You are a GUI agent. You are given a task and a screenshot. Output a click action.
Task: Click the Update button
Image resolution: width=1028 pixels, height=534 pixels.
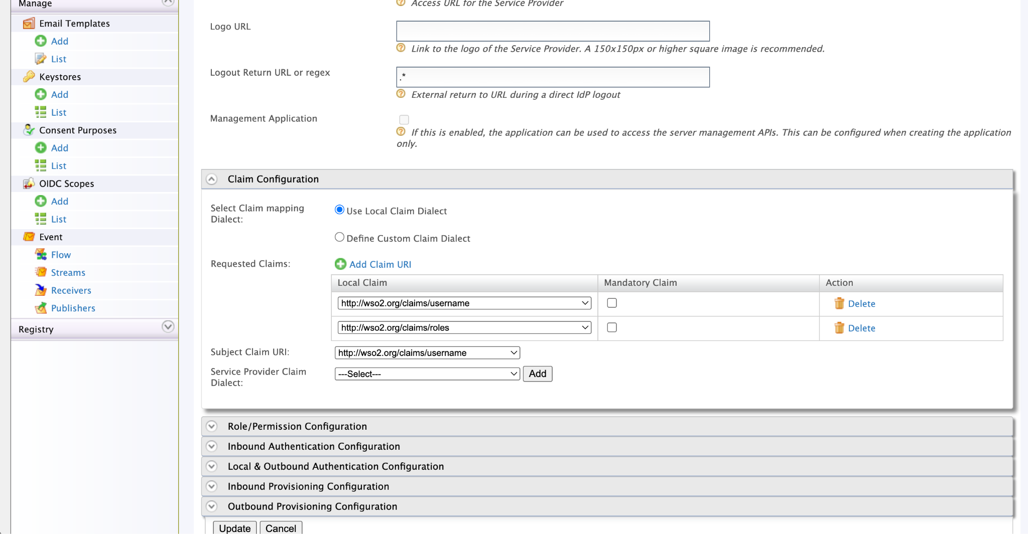coord(235,528)
